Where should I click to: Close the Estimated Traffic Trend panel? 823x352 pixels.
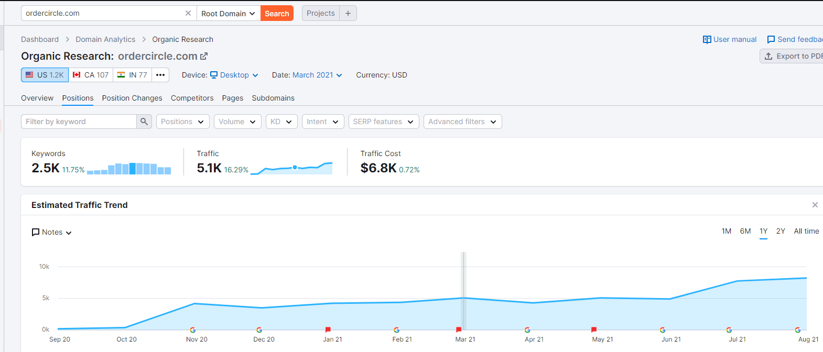coord(815,205)
